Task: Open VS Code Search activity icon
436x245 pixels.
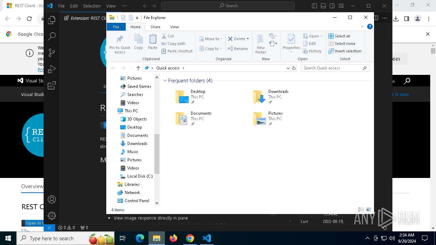Action: [x=52, y=36]
